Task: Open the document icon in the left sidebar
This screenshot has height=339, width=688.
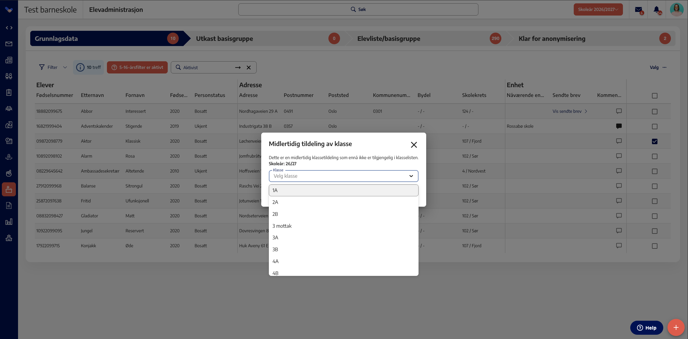Action: pos(9,205)
